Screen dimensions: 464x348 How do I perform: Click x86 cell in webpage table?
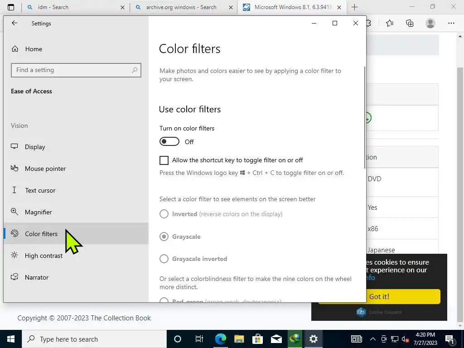(373, 229)
